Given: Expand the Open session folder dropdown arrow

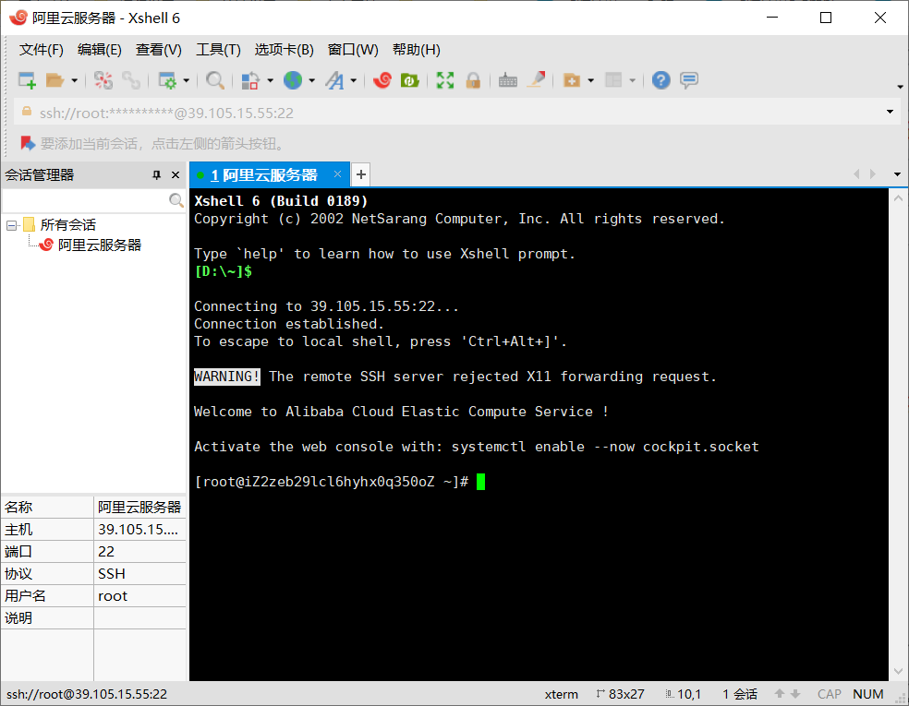Looking at the screenshot, I should click(74, 80).
